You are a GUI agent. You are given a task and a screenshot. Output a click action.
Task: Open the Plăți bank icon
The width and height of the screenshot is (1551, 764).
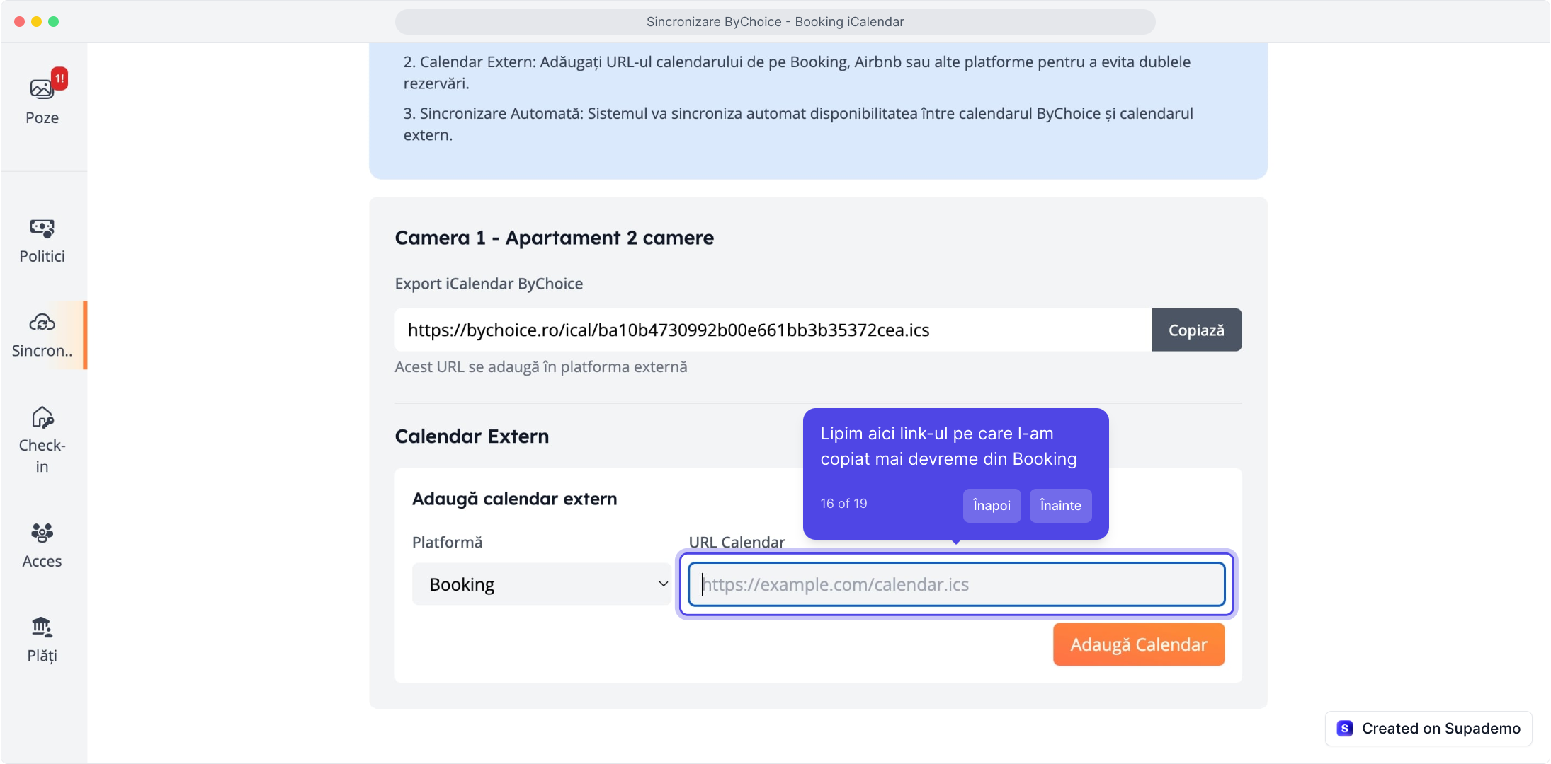[42, 627]
